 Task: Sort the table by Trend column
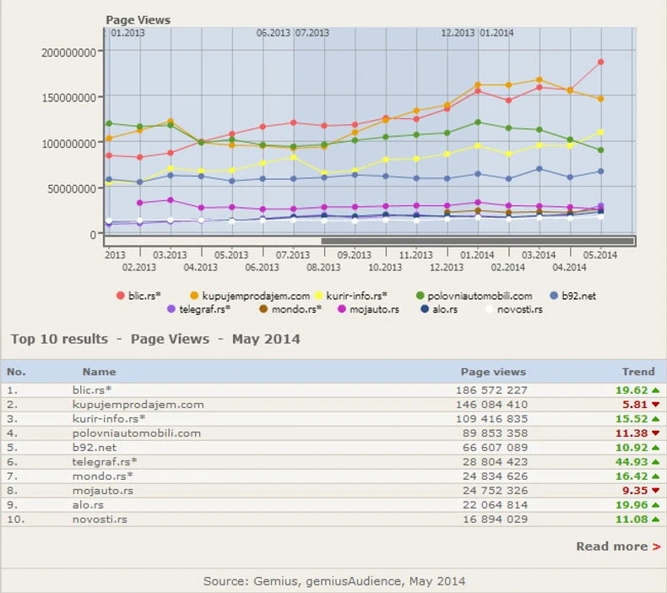click(x=638, y=372)
